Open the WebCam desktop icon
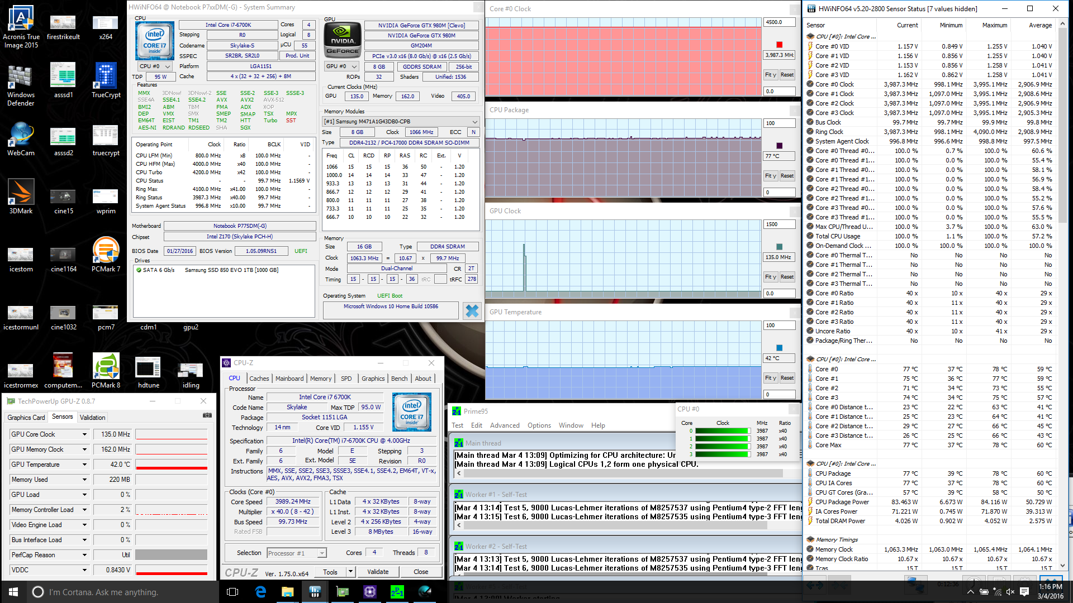 click(x=21, y=140)
